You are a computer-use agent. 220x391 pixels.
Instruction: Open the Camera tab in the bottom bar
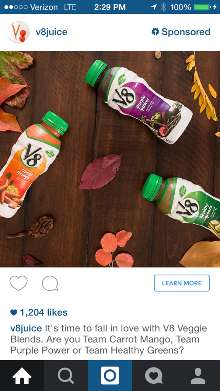pyautogui.click(x=110, y=376)
